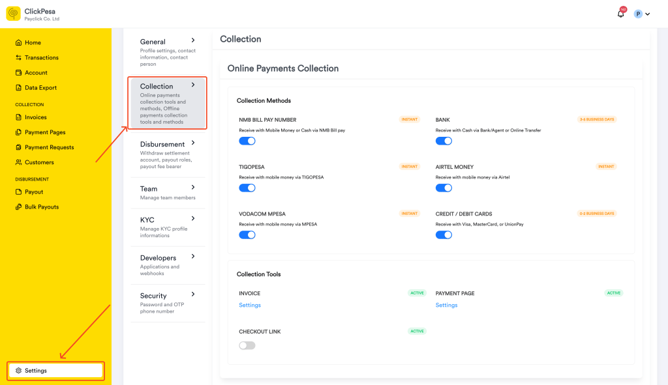Screen dimensions: 668x385
Task: Click the Collection Methods heading
Action: 264,101
